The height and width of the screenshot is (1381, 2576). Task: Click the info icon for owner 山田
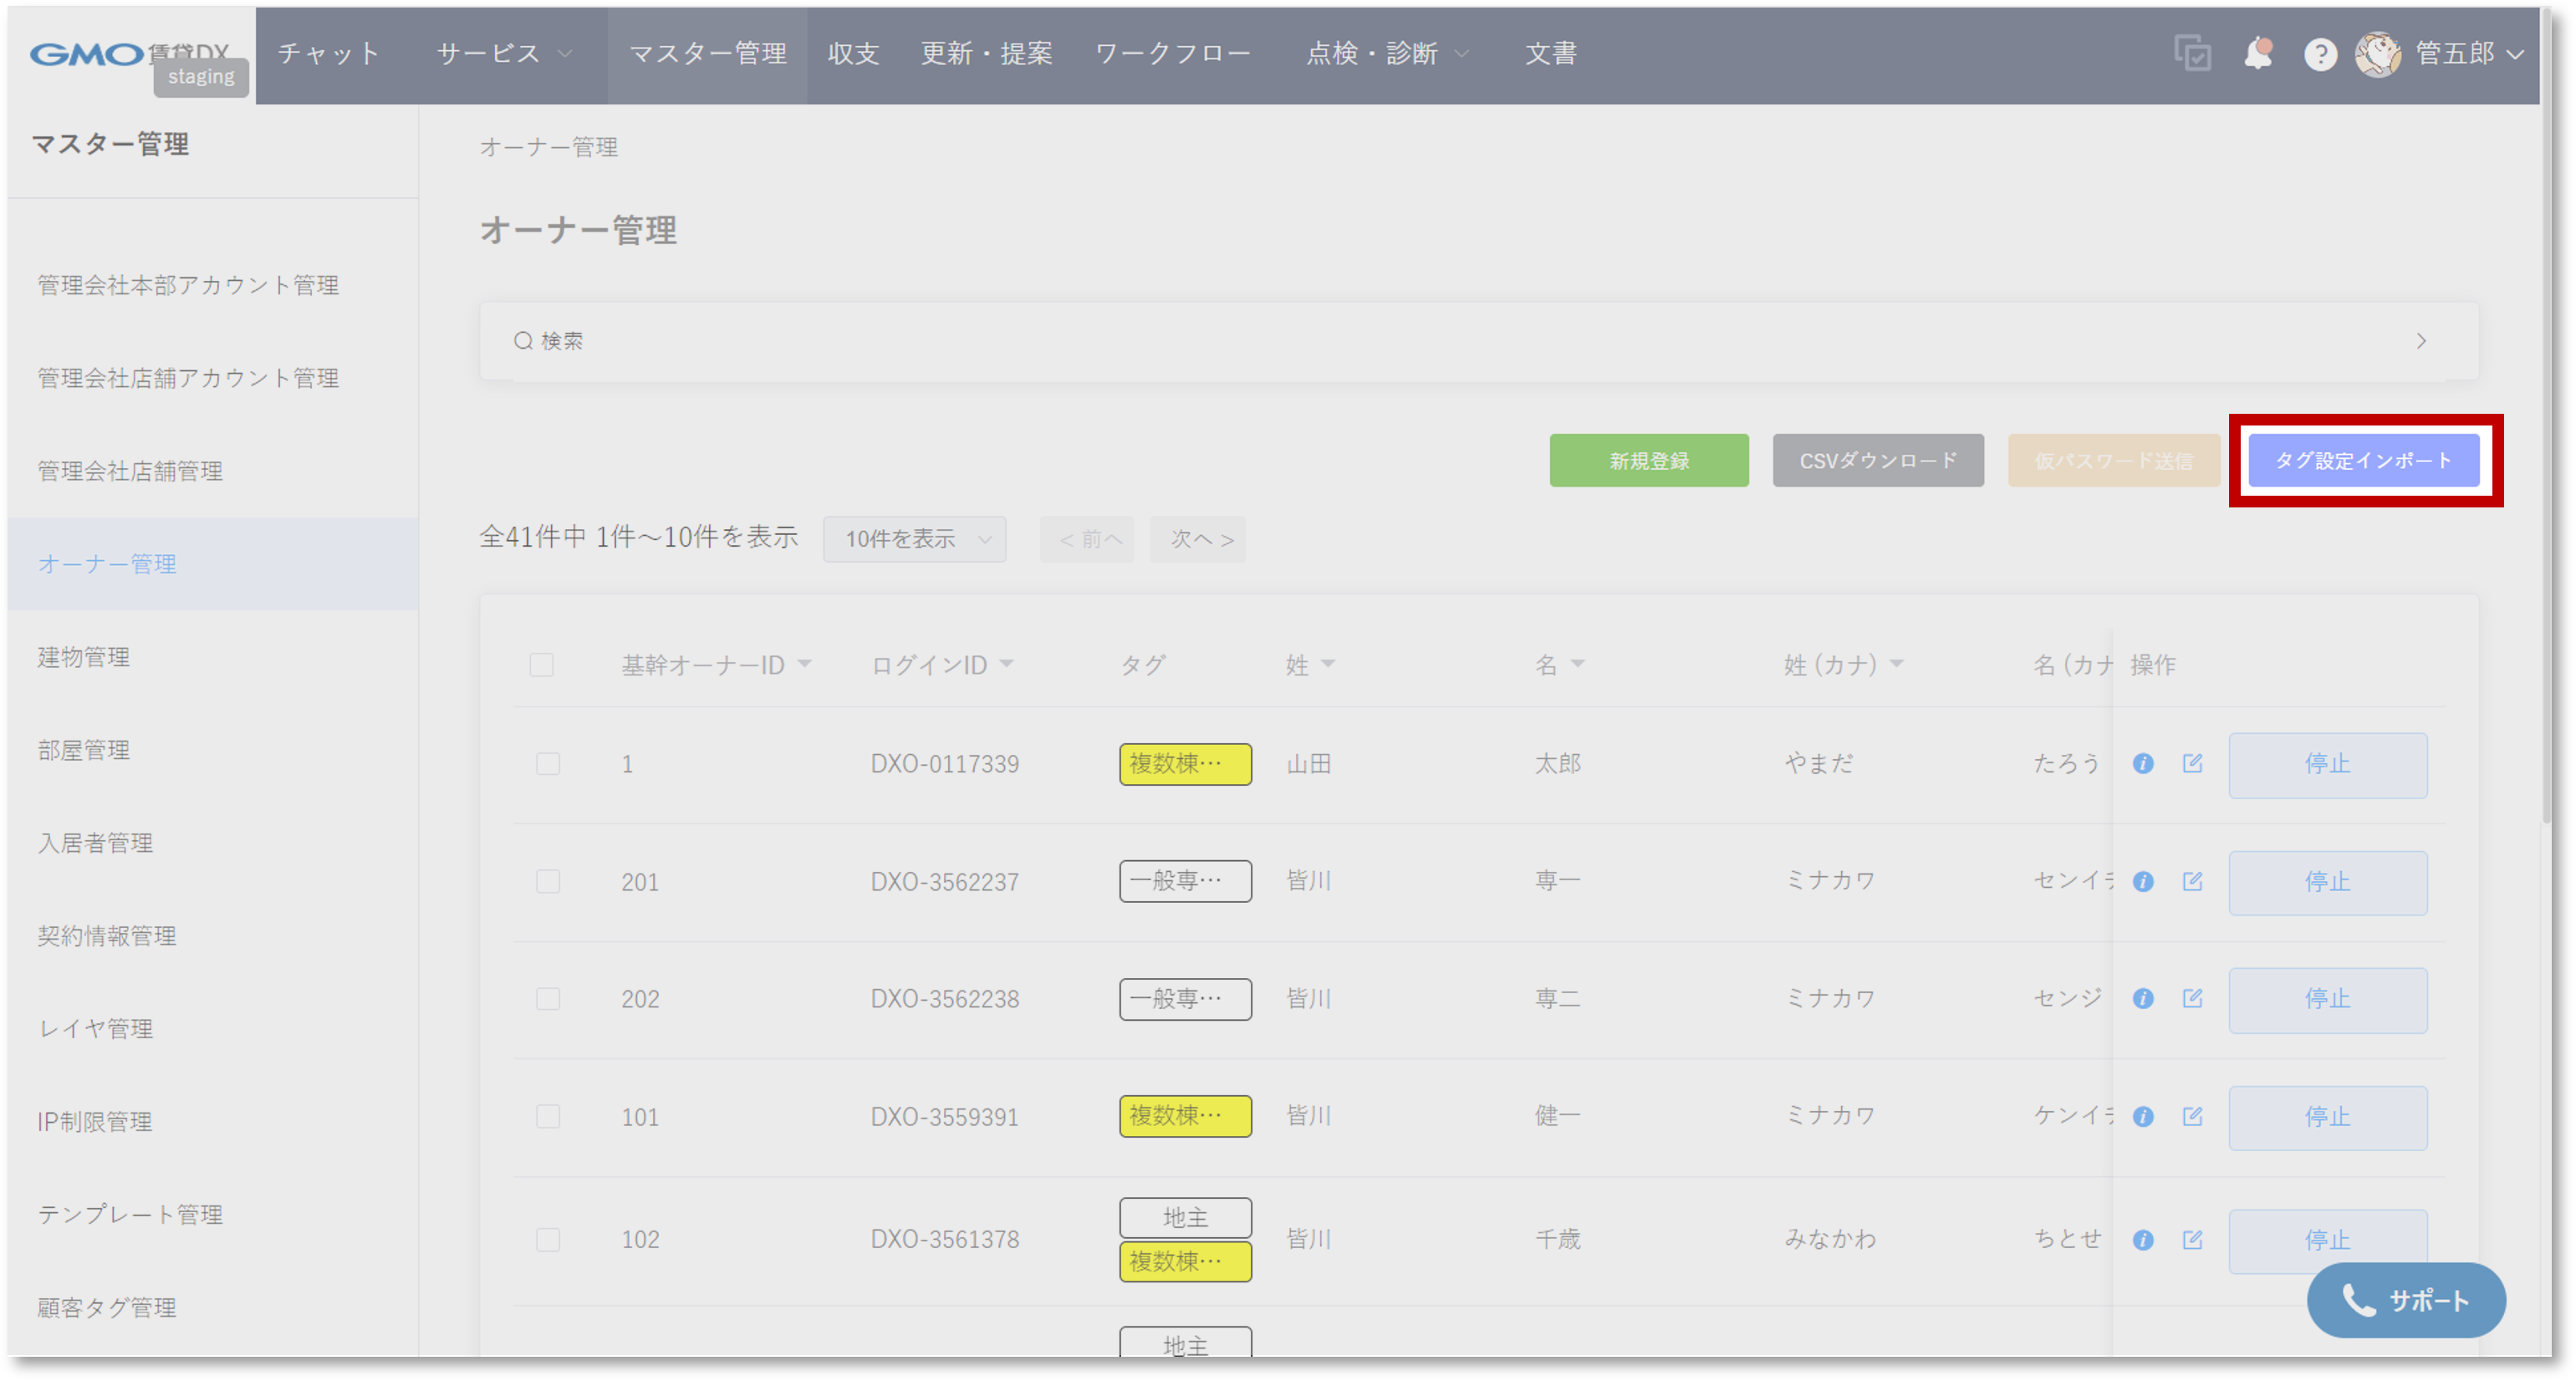tap(2143, 764)
